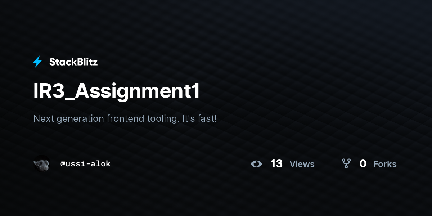Open the StackBlitz wordmark link
This screenshot has height=216, width=432.
pos(73,62)
